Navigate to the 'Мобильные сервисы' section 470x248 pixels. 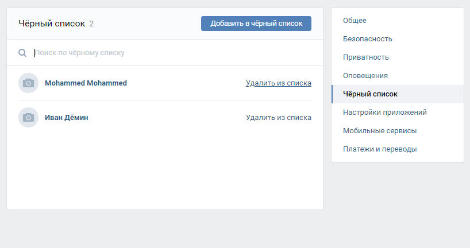(379, 131)
